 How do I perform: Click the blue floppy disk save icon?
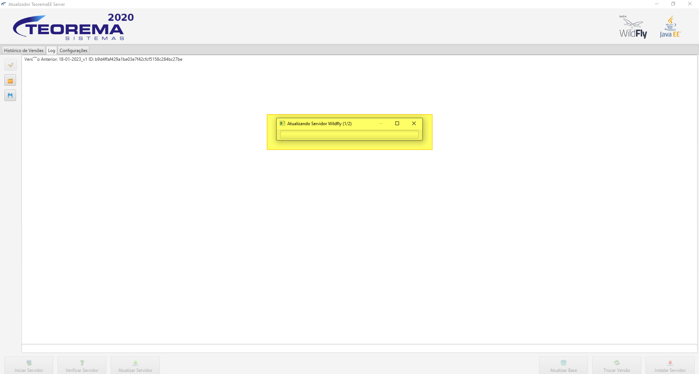point(10,96)
